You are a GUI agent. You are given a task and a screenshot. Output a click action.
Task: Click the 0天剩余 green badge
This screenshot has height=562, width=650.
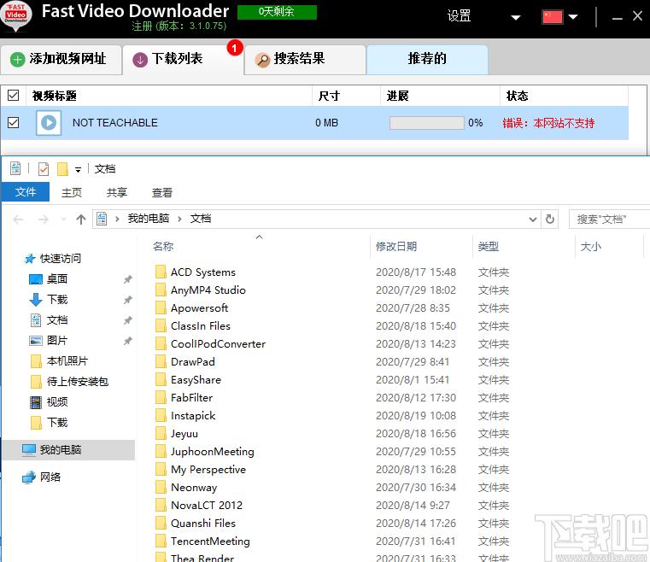click(x=277, y=12)
